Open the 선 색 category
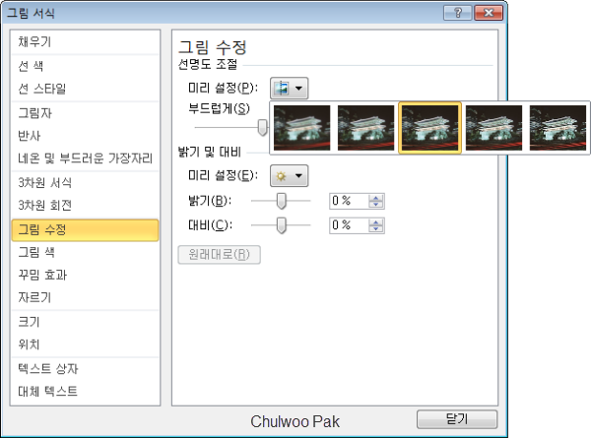Screen dimensions: 591x438 point(85,66)
